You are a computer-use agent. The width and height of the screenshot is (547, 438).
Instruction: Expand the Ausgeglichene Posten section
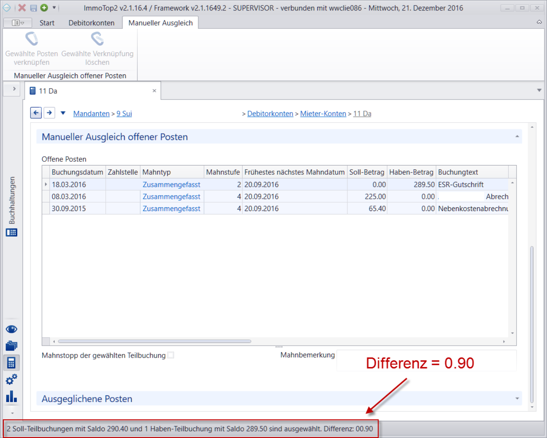point(517,399)
